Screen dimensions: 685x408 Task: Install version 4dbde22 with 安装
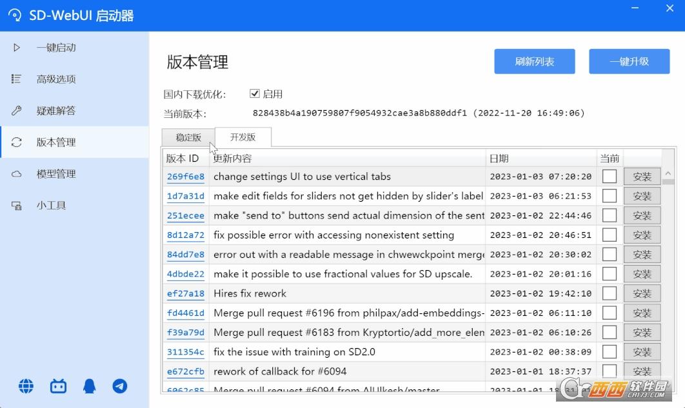(x=642, y=273)
